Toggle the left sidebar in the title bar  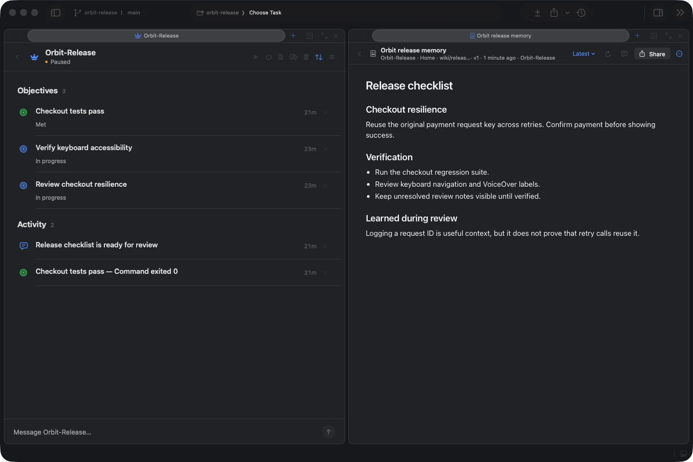[x=56, y=13]
